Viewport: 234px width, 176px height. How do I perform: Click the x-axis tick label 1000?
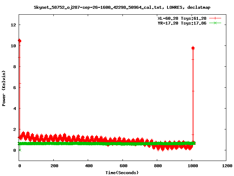click(193, 166)
